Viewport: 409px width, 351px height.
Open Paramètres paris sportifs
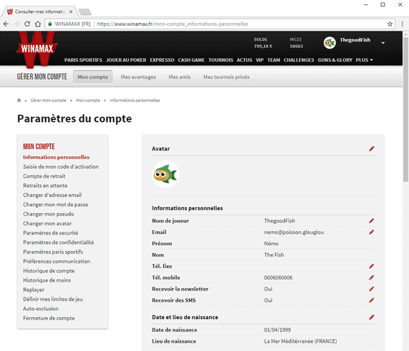53,252
